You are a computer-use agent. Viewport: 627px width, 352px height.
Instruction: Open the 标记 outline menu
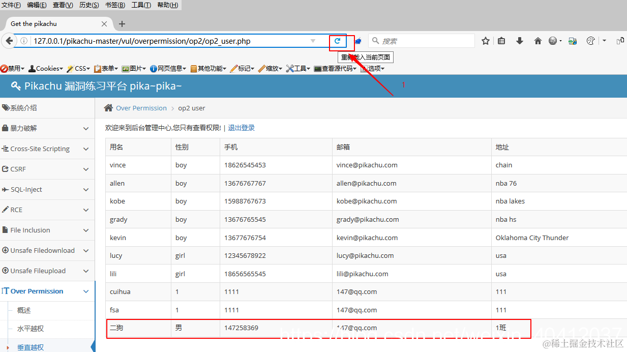242,68
